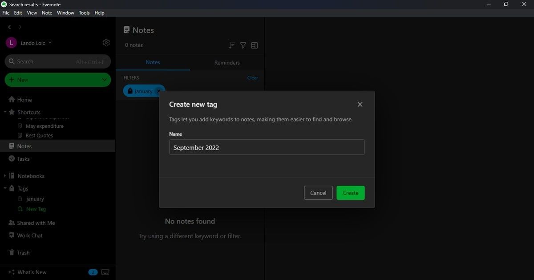Open the sort options icon
This screenshot has height=280, width=534.
tap(231, 45)
